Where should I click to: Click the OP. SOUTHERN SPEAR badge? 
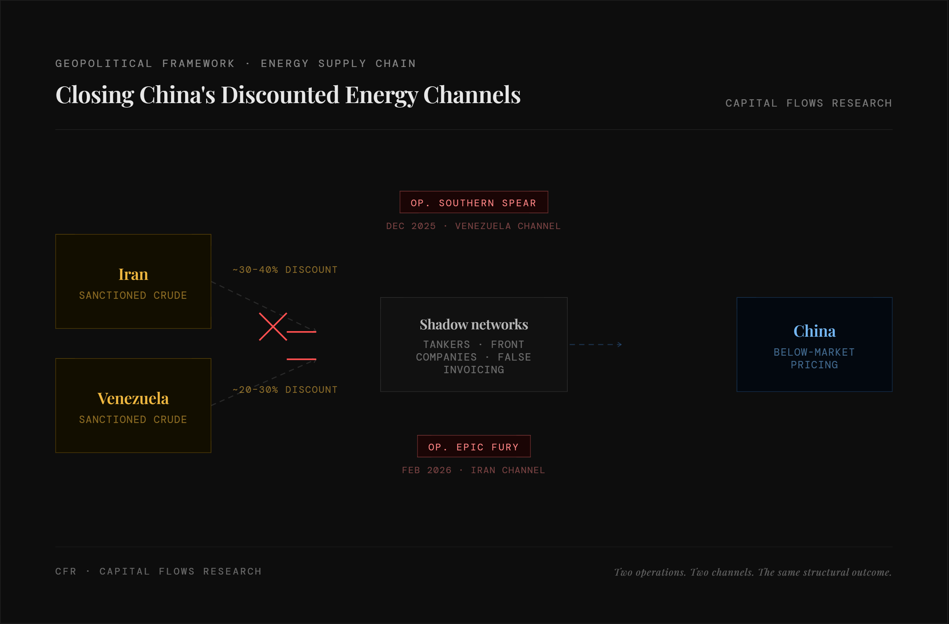pyautogui.click(x=474, y=202)
